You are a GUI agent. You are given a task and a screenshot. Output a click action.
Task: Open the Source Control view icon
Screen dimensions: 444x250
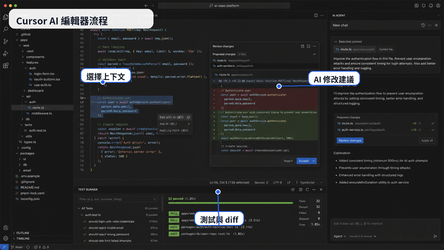(6, 41)
